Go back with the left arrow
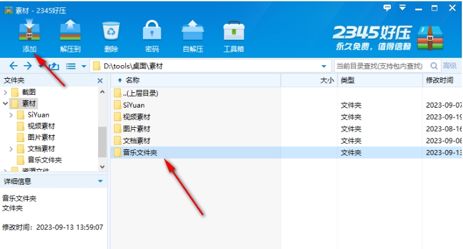This screenshot has width=463, height=249. click(x=13, y=66)
